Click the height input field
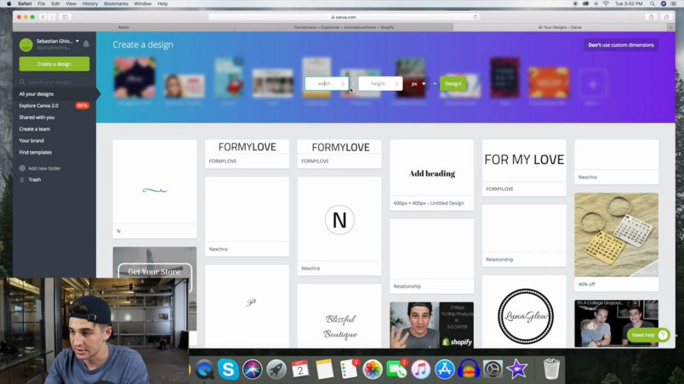Image resolution: width=684 pixels, height=384 pixels. click(x=380, y=83)
